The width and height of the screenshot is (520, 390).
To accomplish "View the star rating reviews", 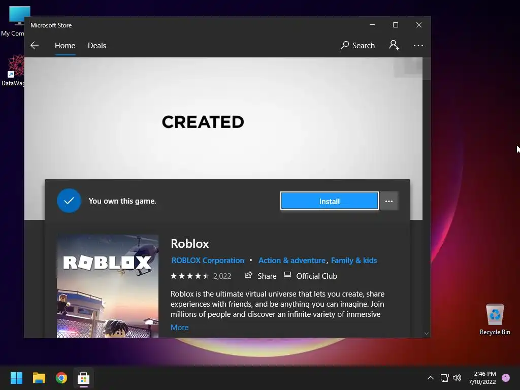I will click(189, 276).
